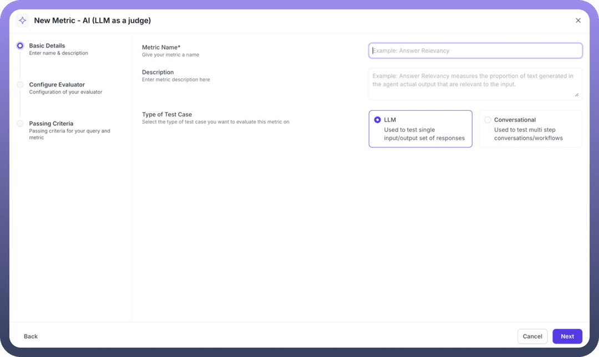Go to the Passing Criteria step label

pos(51,124)
